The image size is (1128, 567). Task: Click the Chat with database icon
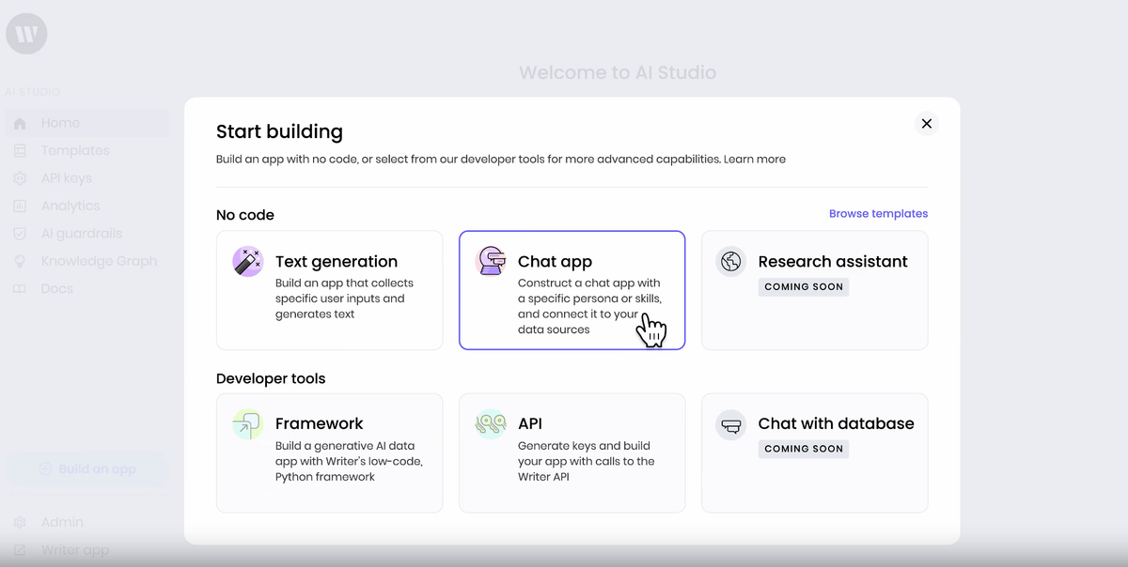tap(730, 424)
